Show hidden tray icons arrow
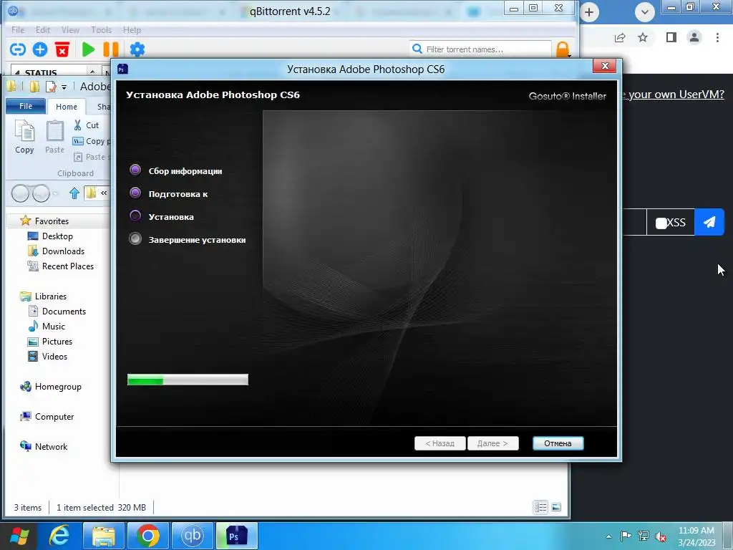The image size is (733, 550). pyautogui.click(x=608, y=536)
